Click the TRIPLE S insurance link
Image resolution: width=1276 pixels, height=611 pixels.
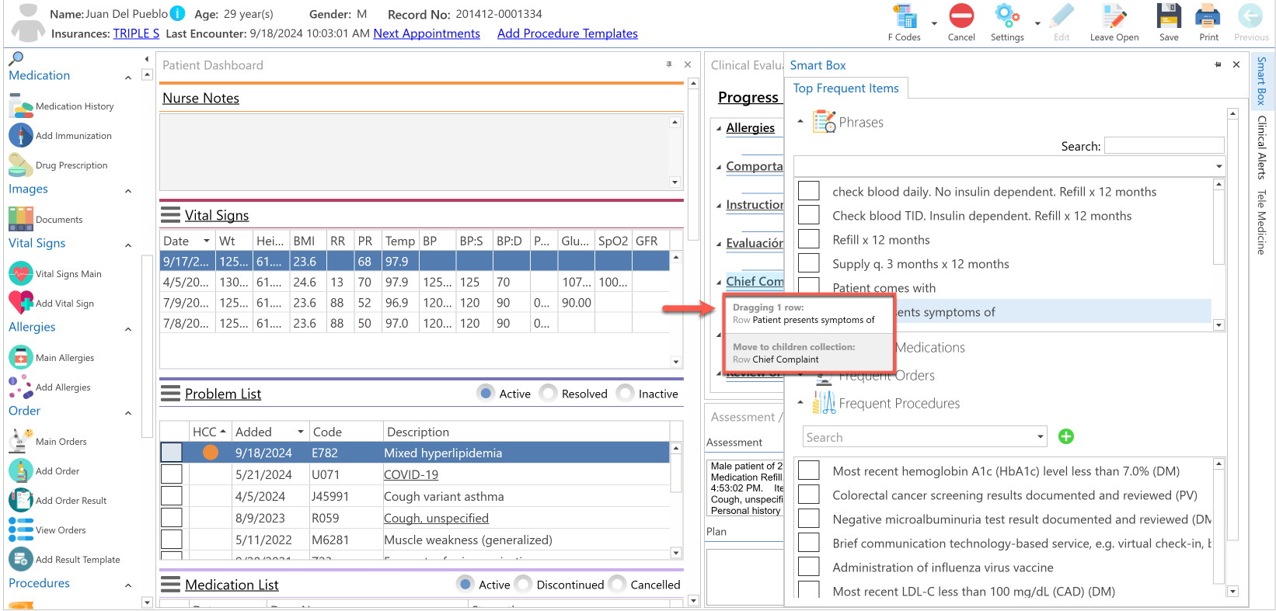coord(136,33)
